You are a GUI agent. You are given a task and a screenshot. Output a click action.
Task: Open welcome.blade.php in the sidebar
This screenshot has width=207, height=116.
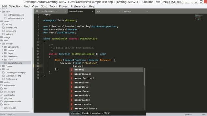coord(16,18)
